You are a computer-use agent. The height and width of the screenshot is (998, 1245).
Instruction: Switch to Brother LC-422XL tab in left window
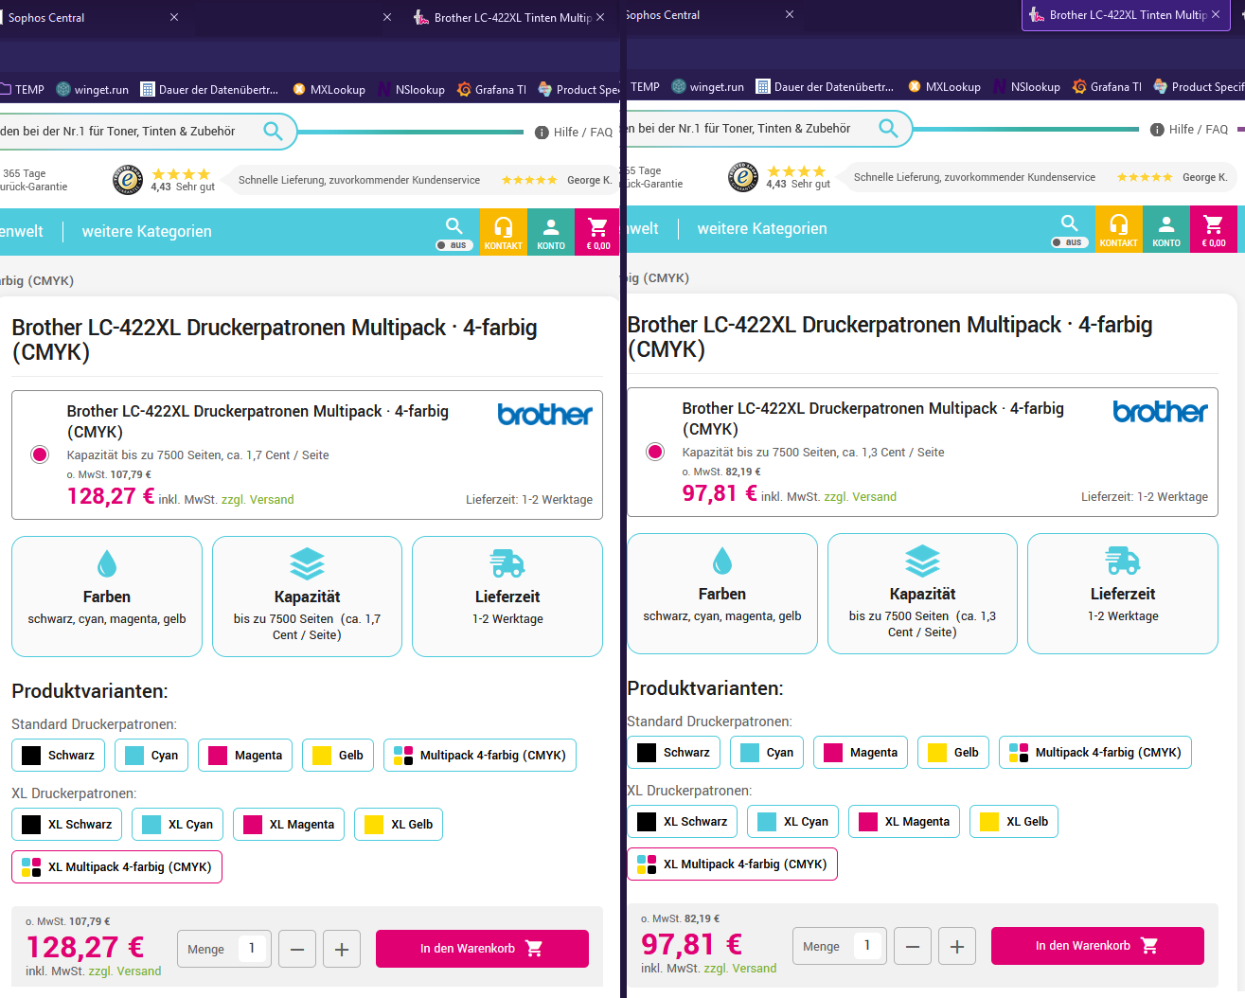tap(509, 18)
